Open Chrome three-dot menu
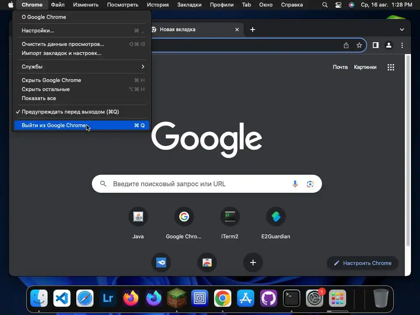 click(x=402, y=45)
